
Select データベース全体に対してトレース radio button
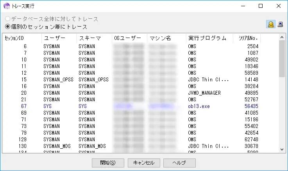tap(7, 19)
